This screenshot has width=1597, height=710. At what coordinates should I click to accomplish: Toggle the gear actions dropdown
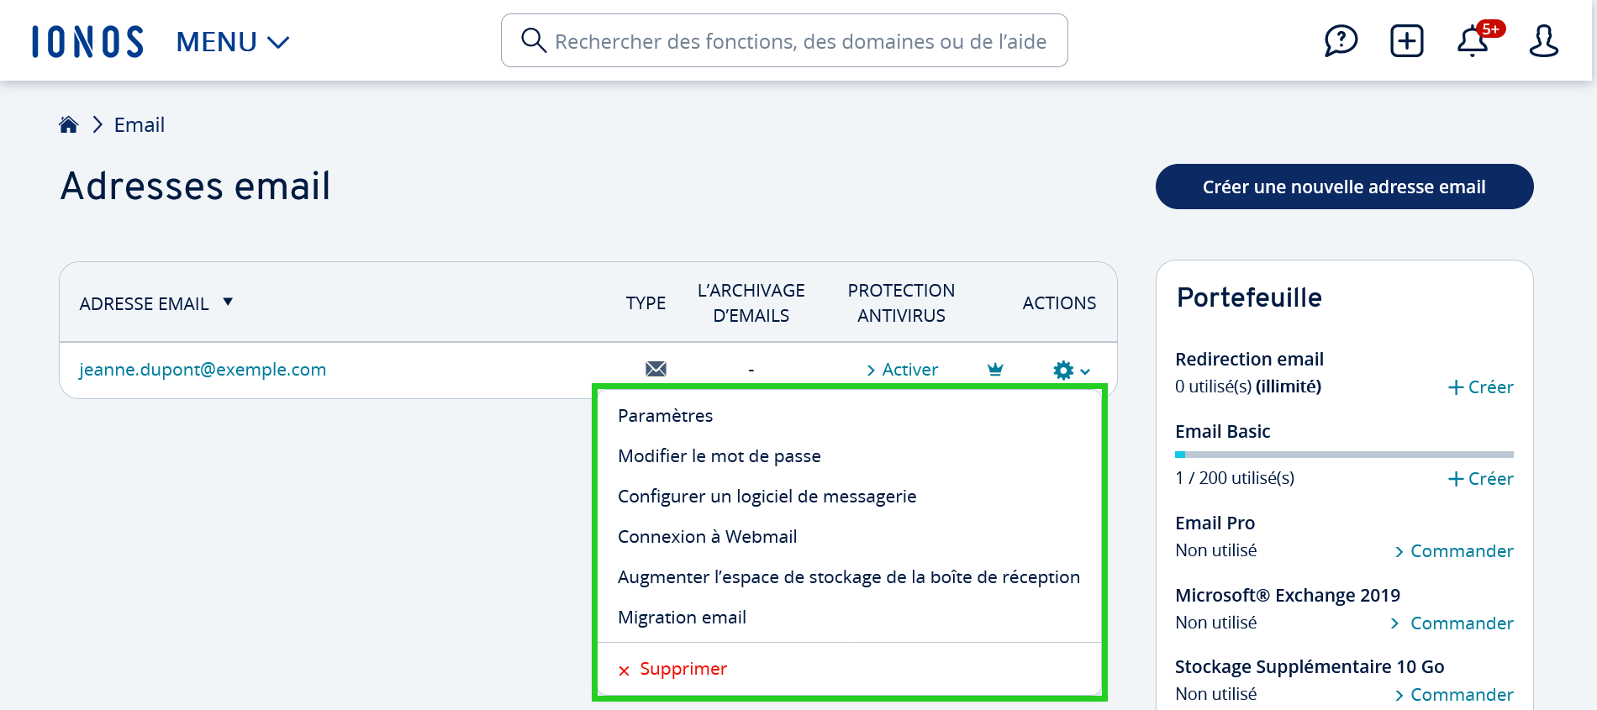[1071, 370]
